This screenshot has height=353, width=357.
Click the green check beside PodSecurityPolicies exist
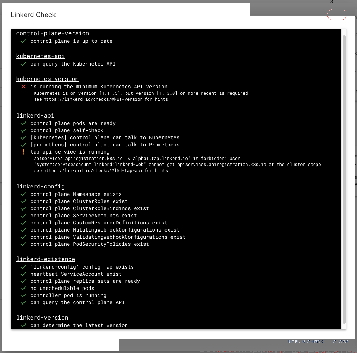(x=23, y=244)
